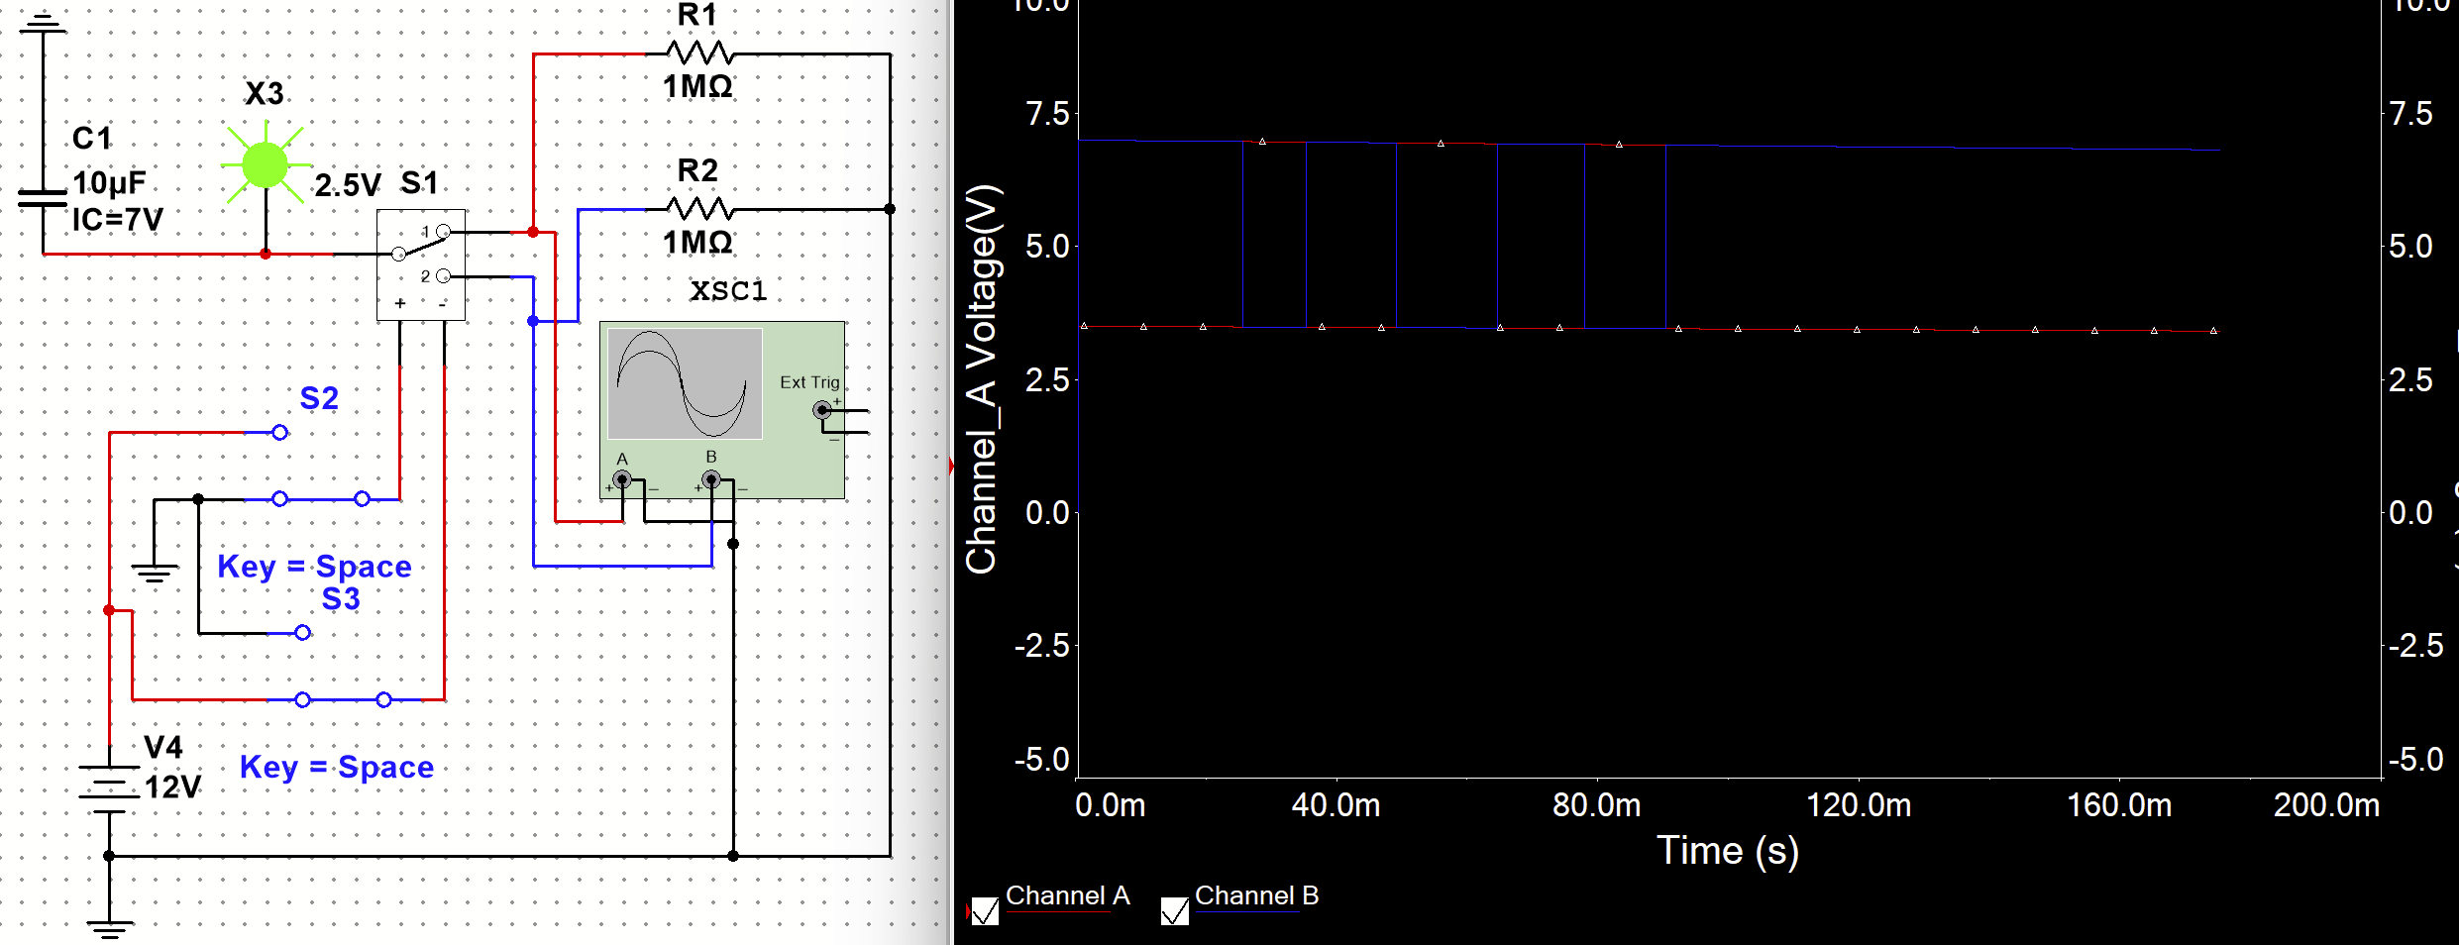
Task: Click the Channel_A Voltage(V) axis title
Action: coord(982,379)
